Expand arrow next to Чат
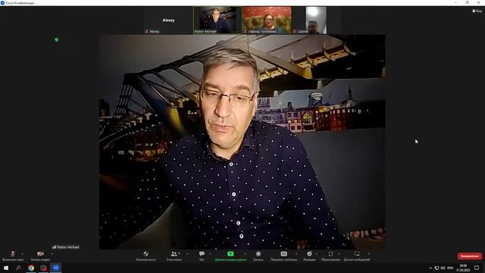 (210, 254)
